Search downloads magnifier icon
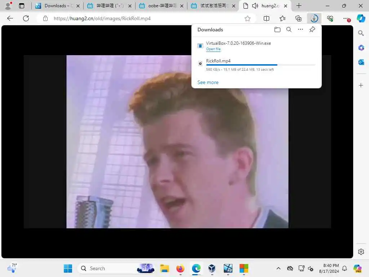This screenshot has width=369, height=277. click(289, 30)
